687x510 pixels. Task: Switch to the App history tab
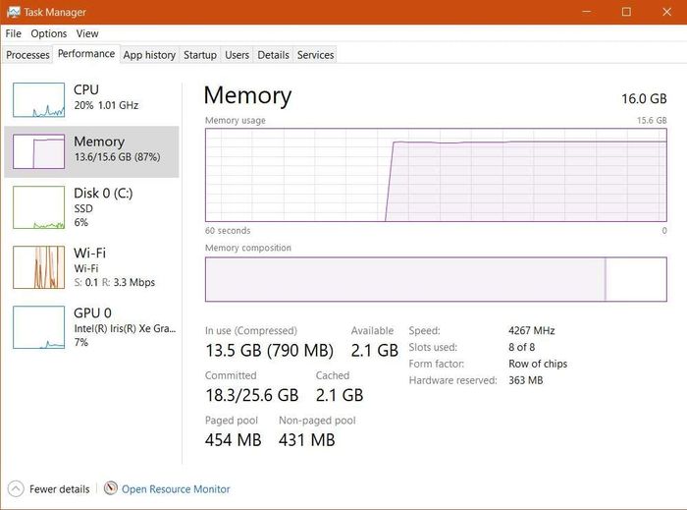[x=149, y=55]
